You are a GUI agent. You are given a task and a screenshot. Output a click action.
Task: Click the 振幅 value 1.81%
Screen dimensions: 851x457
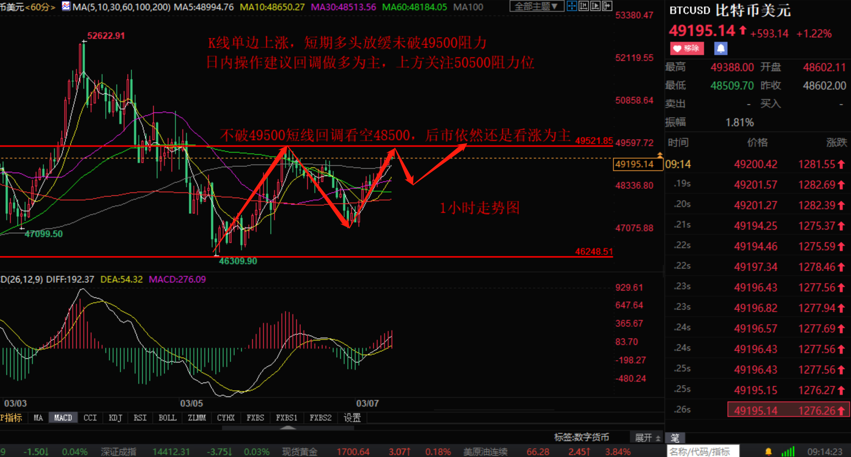click(739, 122)
